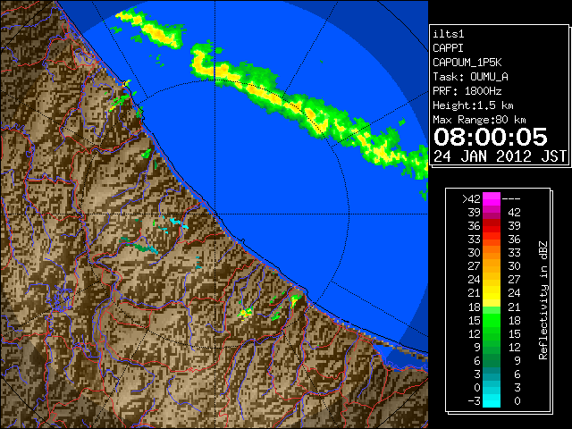572x429 pixels.
Task: Click the large '08:00:05' timestamp
Action: pos(491,137)
